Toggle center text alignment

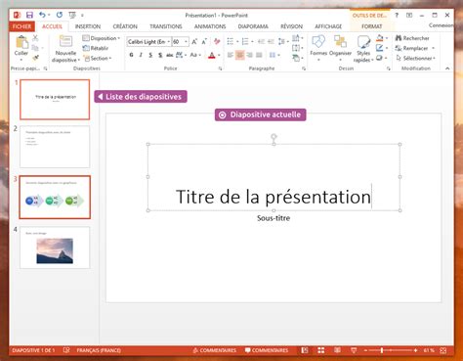[240, 55]
